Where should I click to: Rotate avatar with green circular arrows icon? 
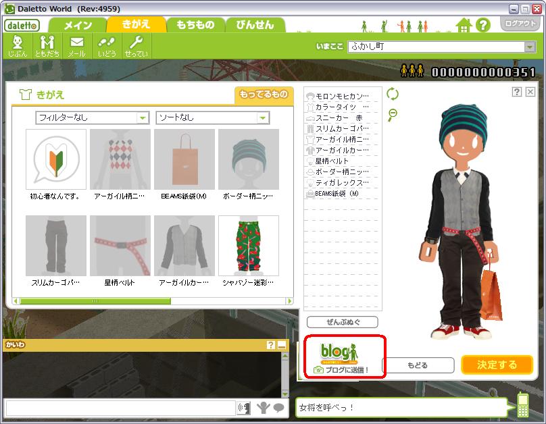tap(393, 94)
